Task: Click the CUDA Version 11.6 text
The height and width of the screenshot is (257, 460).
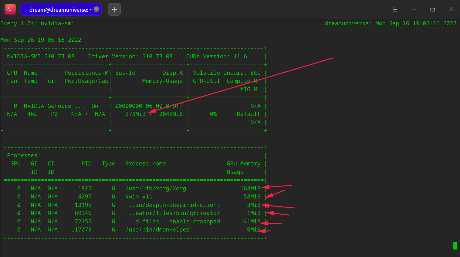Action: (x=216, y=56)
